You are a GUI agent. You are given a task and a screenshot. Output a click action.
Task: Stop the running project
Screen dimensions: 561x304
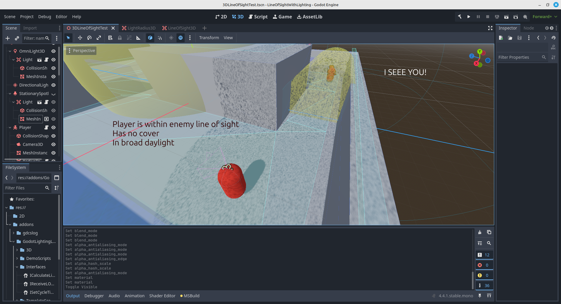487,17
